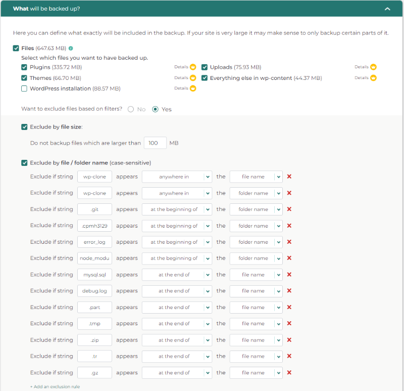
Task: Open position dropdown for error_log rule
Action: (177, 242)
